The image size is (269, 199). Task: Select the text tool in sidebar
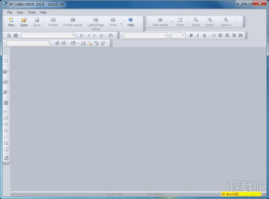[5, 72]
